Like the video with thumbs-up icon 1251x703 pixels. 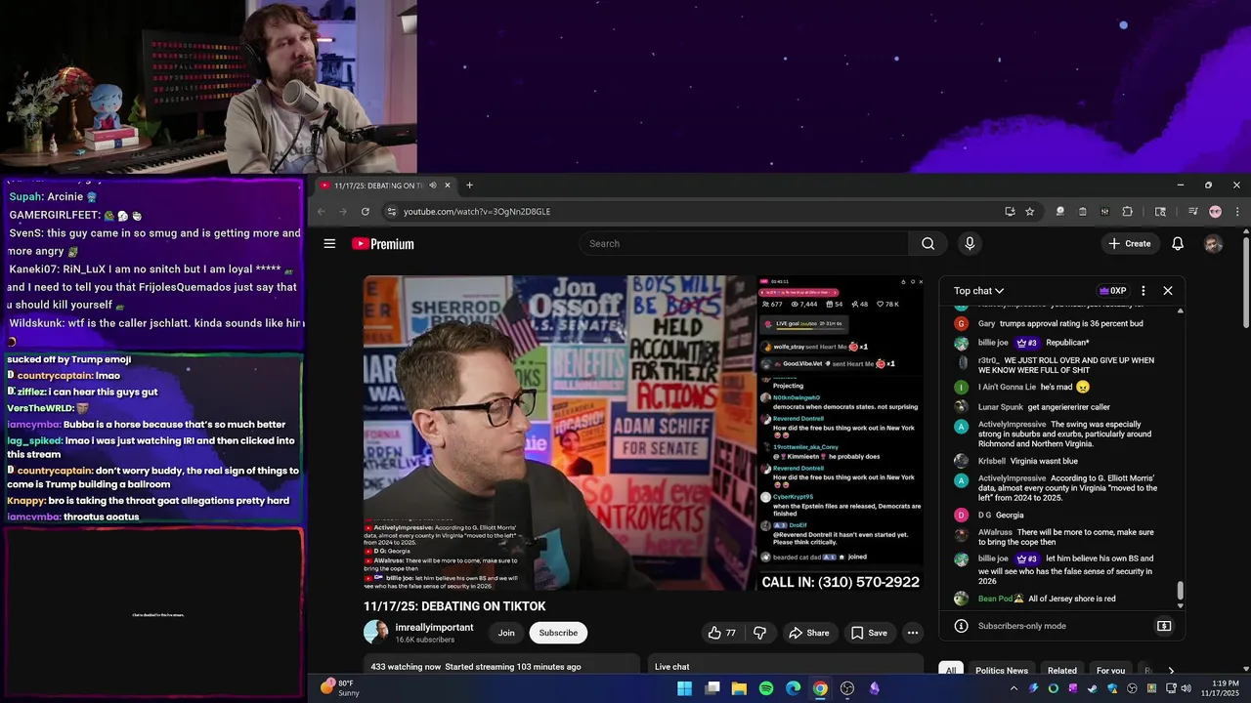pyautogui.click(x=721, y=633)
